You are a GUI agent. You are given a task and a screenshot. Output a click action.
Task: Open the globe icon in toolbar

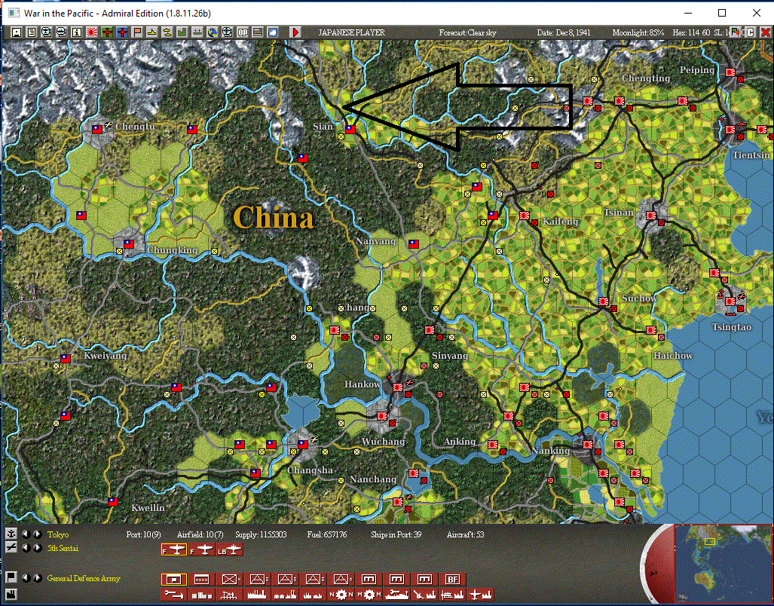click(x=213, y=32)
